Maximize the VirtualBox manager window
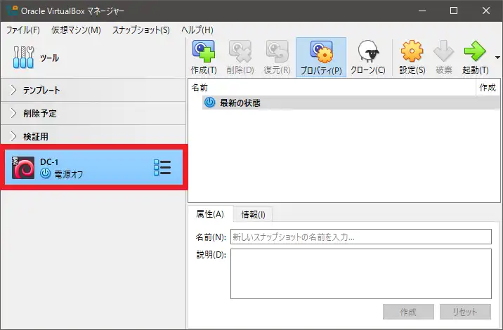 click(x=454, y=11)
